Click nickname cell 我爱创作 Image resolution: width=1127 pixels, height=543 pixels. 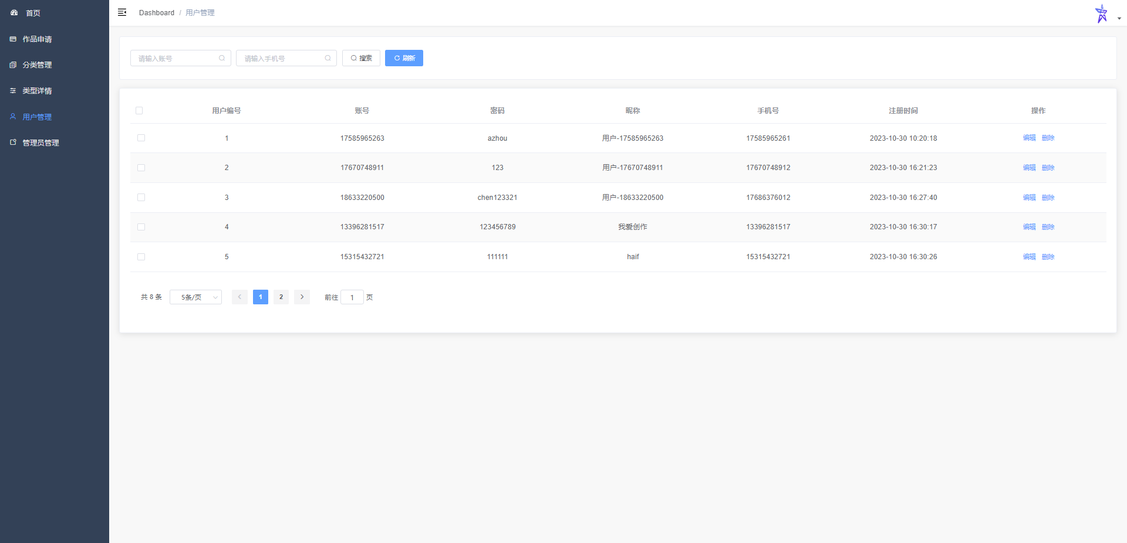[x=633, y=227]
